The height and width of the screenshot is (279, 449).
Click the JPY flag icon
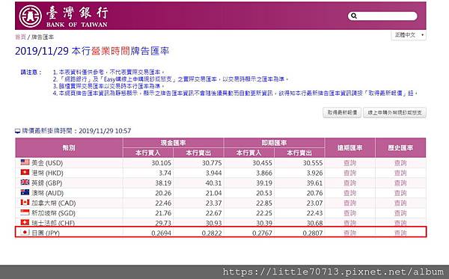pyautogui.click(x=25, y=232)
